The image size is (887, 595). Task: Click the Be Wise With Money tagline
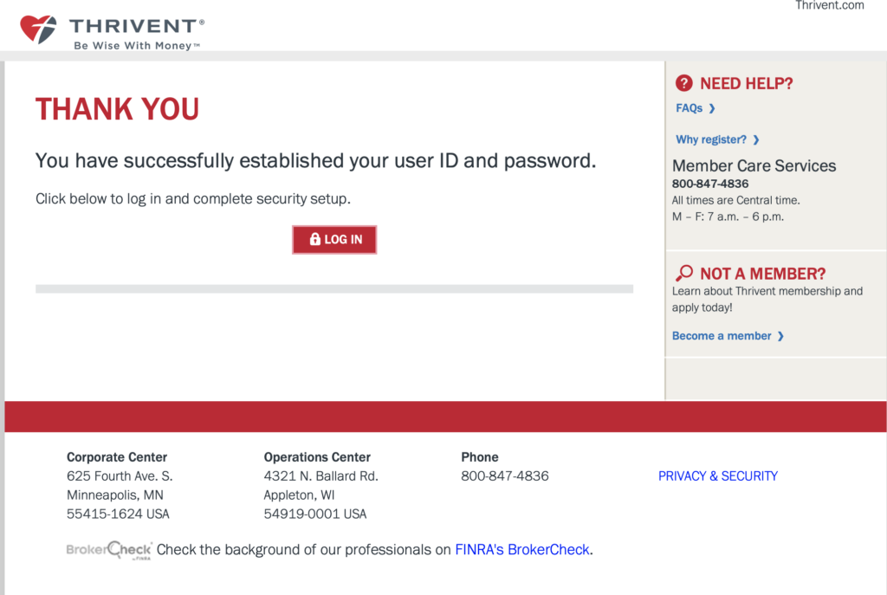coord(136,46)
